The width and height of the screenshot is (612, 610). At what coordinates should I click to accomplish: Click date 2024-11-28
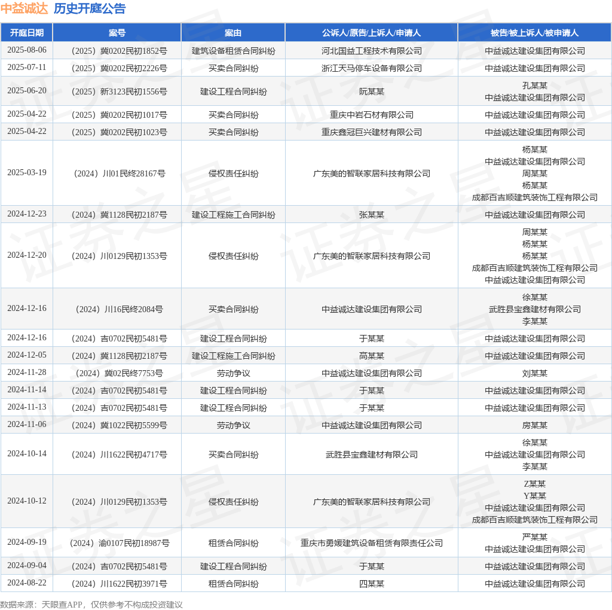[x=26, y=372]
